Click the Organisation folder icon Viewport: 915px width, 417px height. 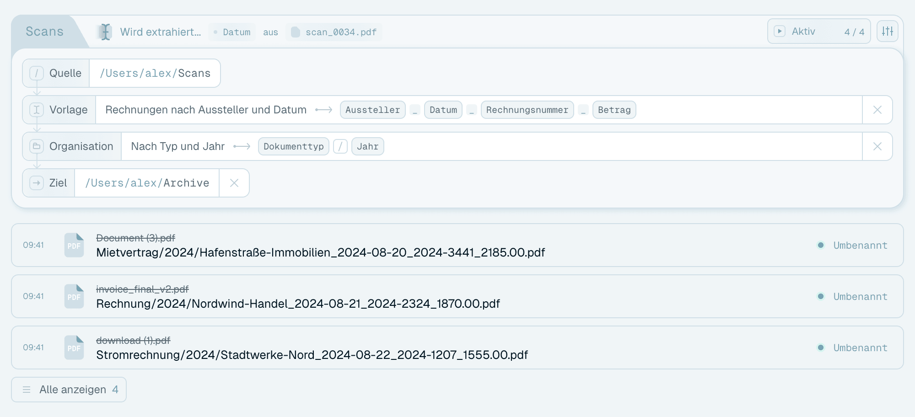point(37,146)
